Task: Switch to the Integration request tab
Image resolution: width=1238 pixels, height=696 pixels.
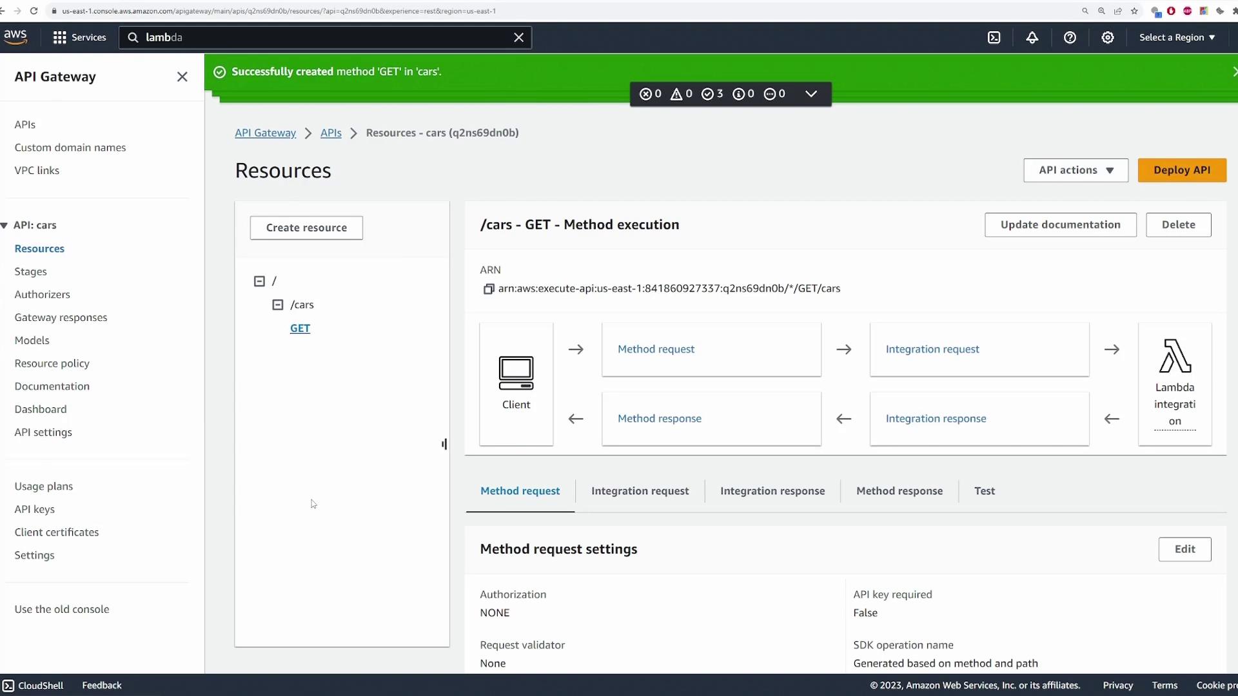Action: [640, 491]
